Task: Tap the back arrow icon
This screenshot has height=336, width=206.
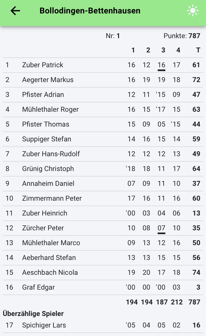Action: 15,11
